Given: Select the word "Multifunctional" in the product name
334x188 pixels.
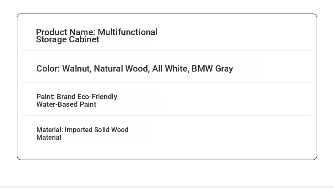Looking at the screenshot, I should click(x=128, y=32).
